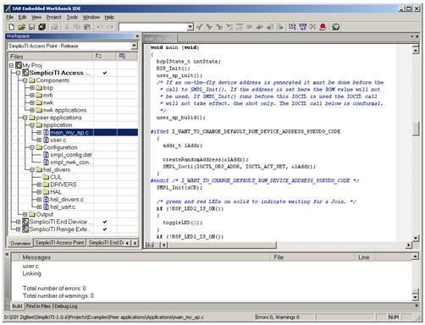This screenshot has height=325, width=425.
Task: Click the New document toolbar icon
Action: [x=12, y=27]
